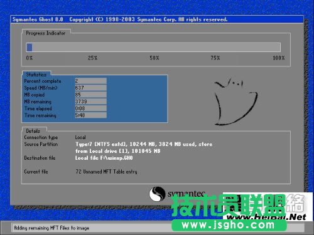Click the Source Partition description text
Viewport: 314px width, 235px height.
(x=144, y=147)
